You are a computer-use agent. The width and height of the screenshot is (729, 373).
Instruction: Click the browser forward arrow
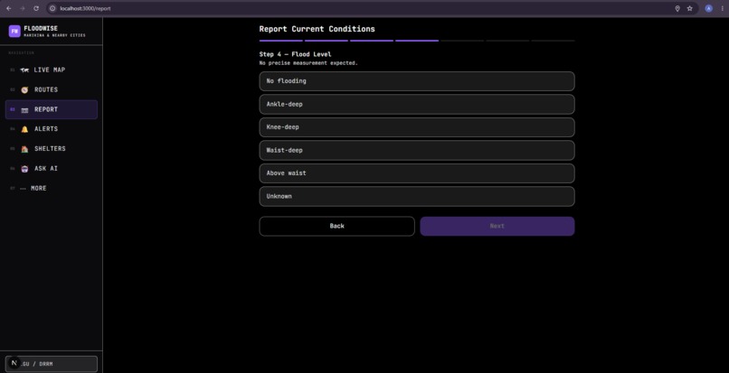pos(23,8)
